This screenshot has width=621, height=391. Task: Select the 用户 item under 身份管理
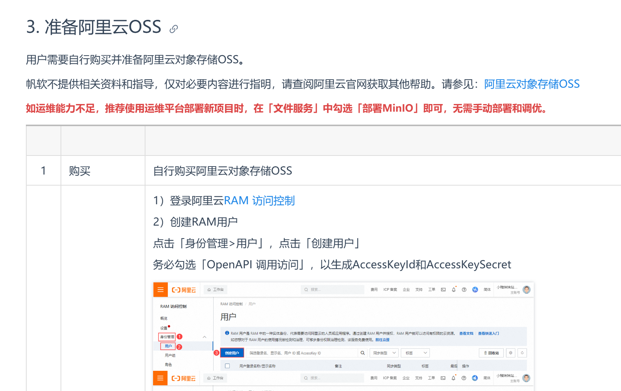[x=168, y=346]
